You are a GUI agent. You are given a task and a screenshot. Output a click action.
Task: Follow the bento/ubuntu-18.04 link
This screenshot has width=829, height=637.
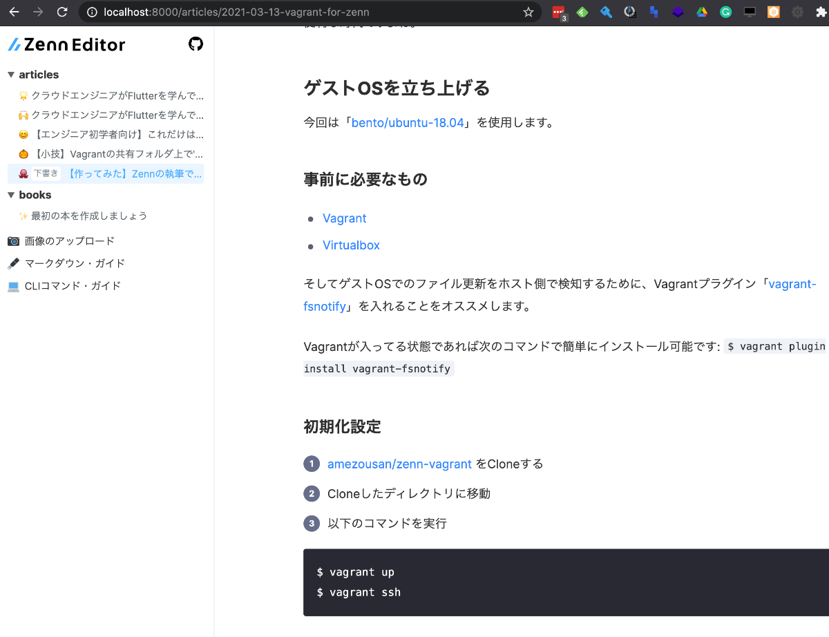[408, 123]
